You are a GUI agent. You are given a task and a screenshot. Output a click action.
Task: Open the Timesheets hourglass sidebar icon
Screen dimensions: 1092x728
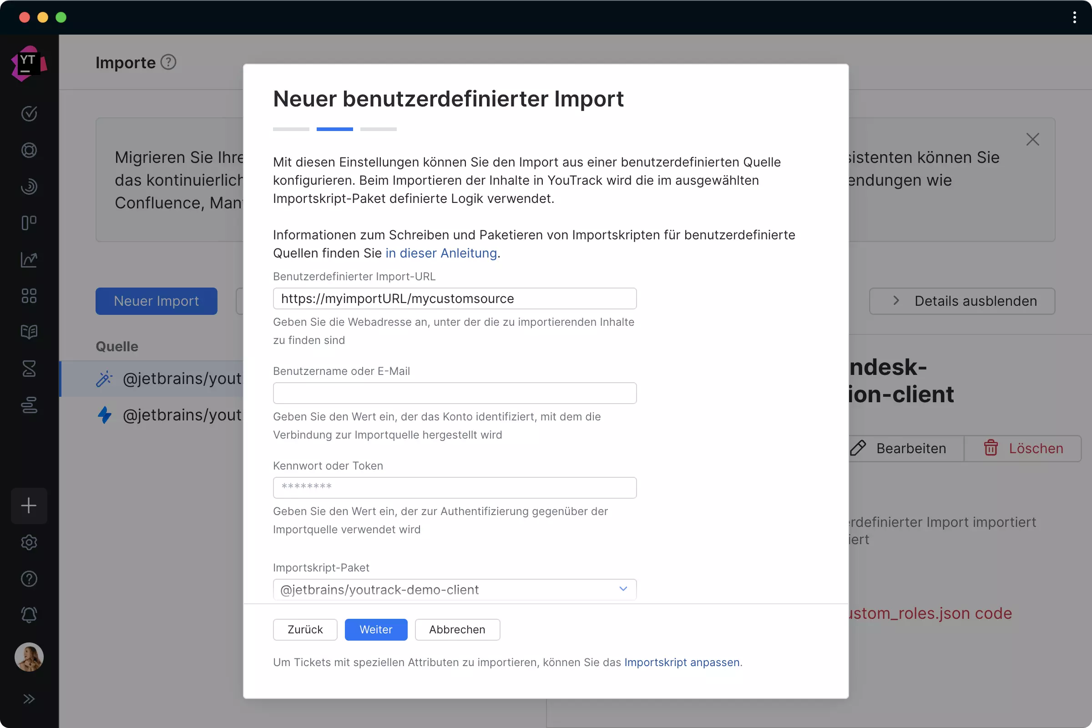(29, 369)
